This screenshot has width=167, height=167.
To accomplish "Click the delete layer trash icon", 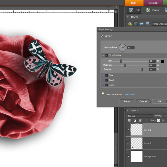I will pos(141,121).
